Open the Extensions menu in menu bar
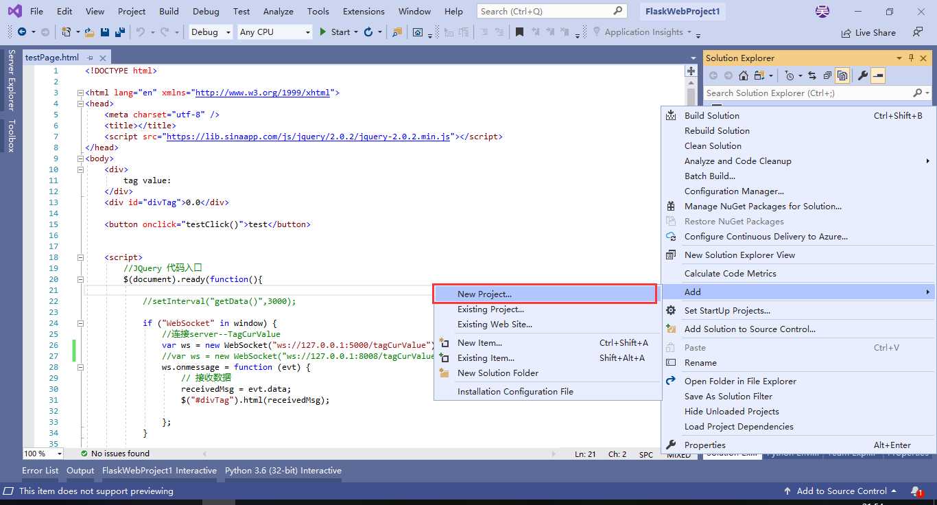The width and height of the screenshot is (937, 505). 364,12
